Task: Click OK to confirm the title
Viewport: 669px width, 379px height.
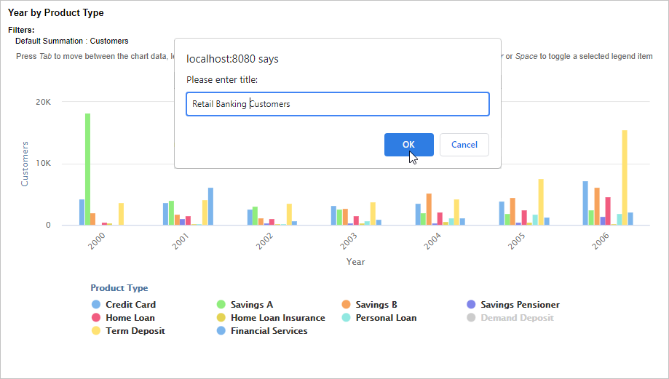Action: (408, 144)
